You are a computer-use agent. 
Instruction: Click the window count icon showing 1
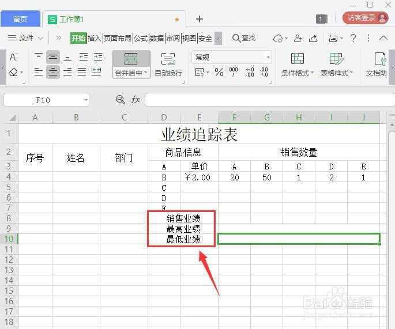tap(322, 19)
